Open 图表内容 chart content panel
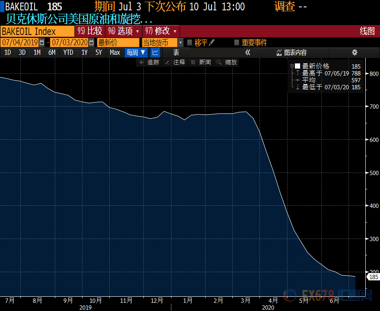This screenshot has height=311, width=380. (291, 52)
